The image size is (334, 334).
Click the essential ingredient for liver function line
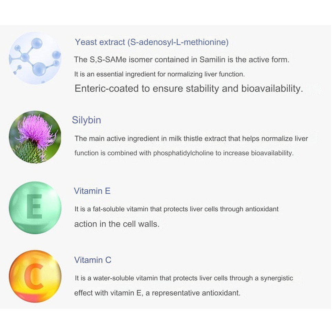159,74
